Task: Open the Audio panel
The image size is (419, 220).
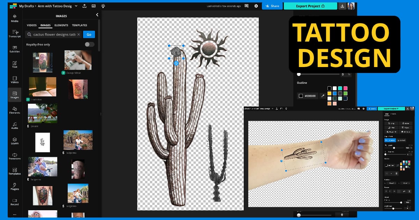Action: [x=15, y=125]
